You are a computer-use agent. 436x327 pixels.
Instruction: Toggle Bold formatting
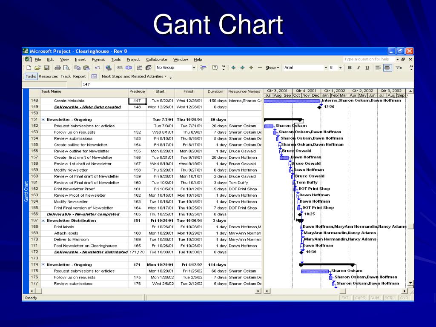point(350,68)
